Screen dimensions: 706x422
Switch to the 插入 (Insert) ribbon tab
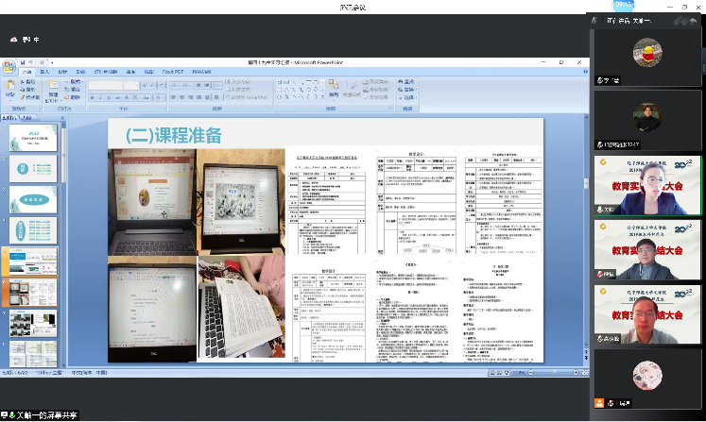[44, 72]
